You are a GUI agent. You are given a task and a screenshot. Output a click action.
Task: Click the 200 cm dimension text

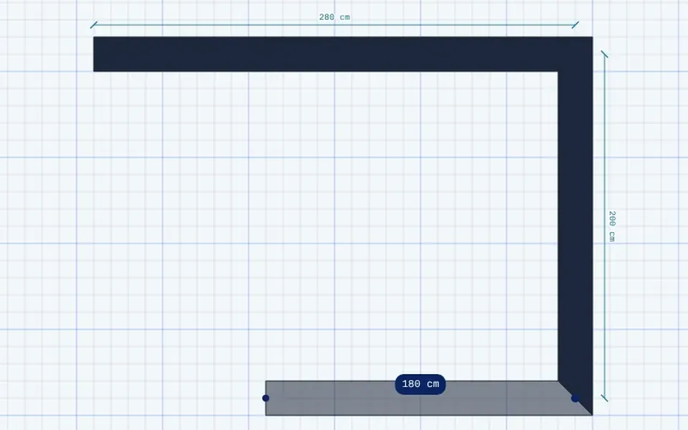612,226
